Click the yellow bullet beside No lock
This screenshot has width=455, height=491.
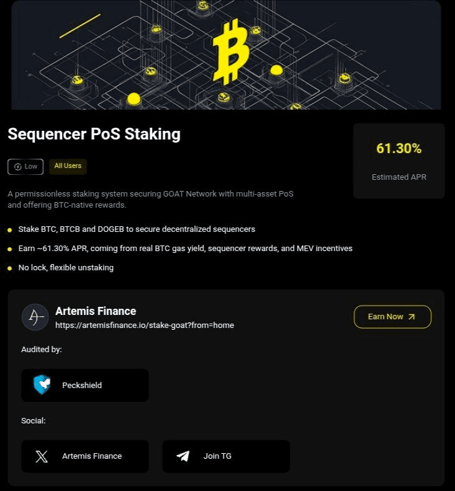pos(10,268)
